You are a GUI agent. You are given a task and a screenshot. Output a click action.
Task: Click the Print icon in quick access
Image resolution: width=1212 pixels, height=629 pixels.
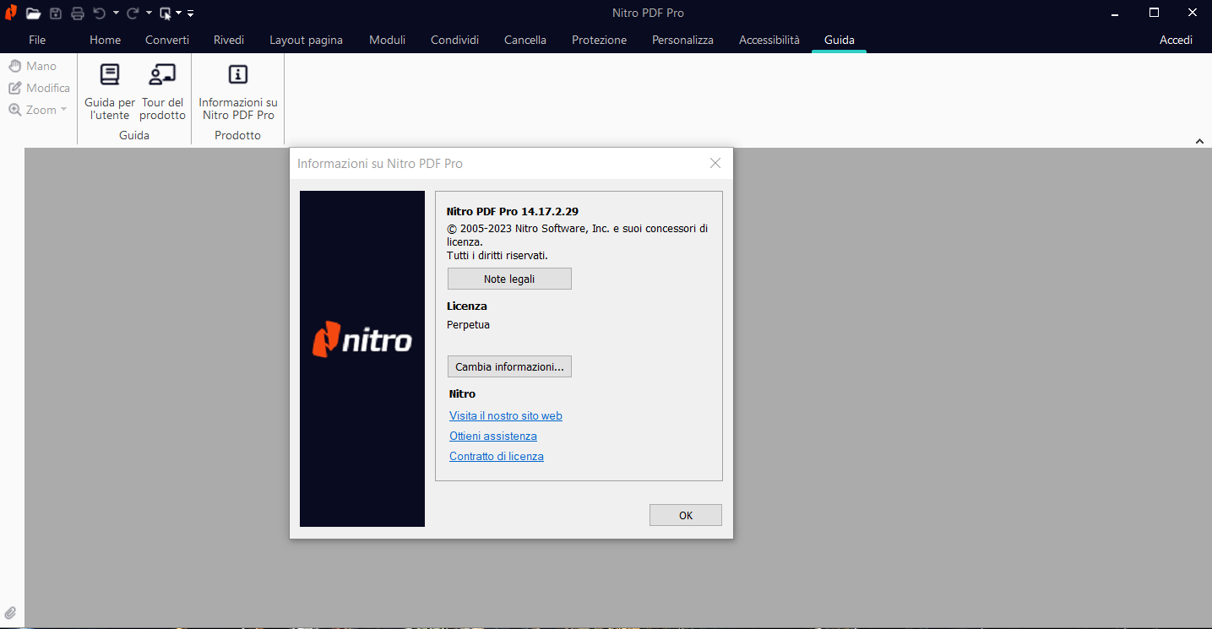coord(78,14)
